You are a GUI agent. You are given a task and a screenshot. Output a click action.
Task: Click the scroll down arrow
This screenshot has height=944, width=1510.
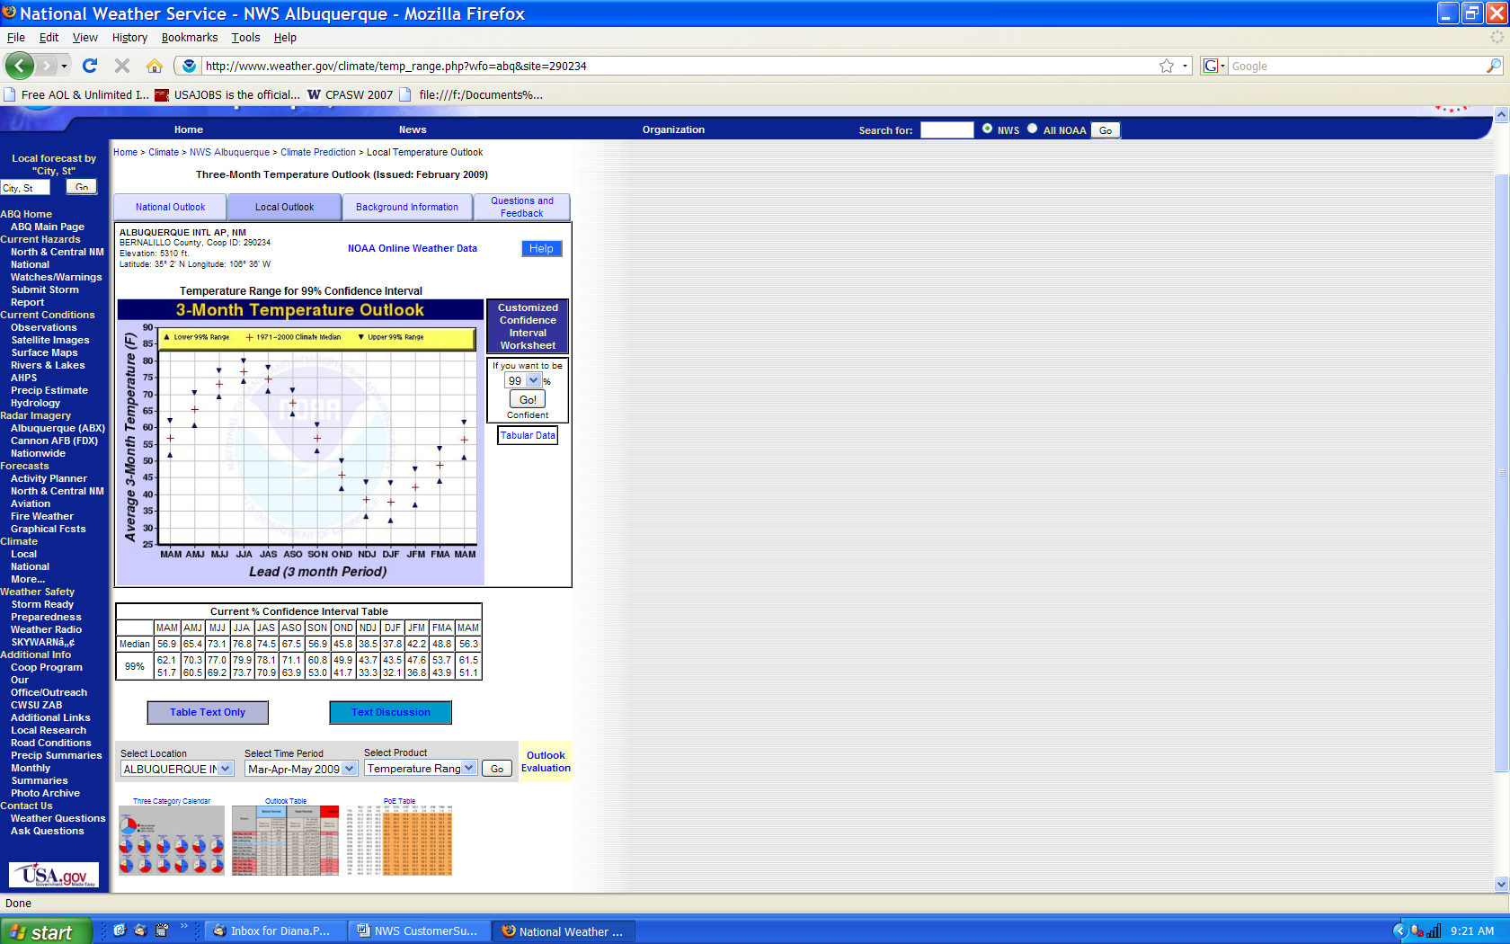[1501, 884]
